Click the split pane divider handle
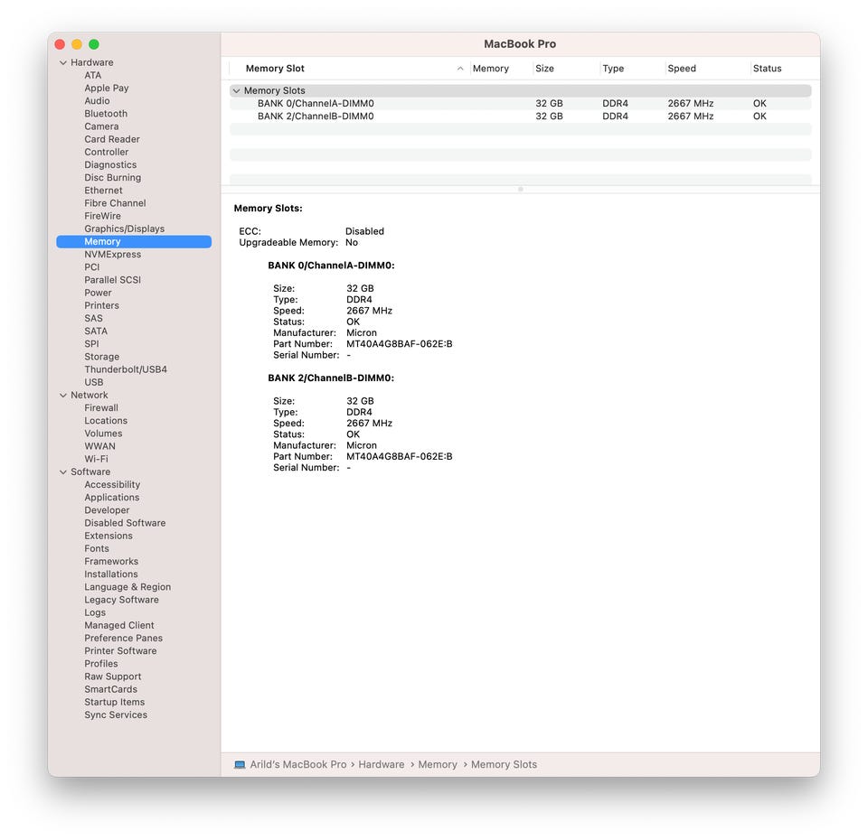868x840 pixels. [521, 189]
